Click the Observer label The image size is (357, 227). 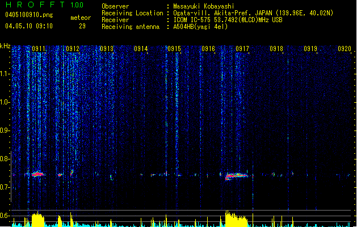[x=115, y=6]
